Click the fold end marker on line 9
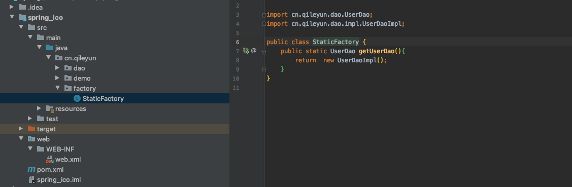This screenshot has height=187, width=572. pyautogui.click(x=264, y=69)
